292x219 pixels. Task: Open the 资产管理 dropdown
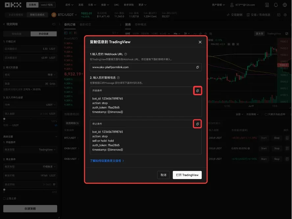tap(219, 5)
